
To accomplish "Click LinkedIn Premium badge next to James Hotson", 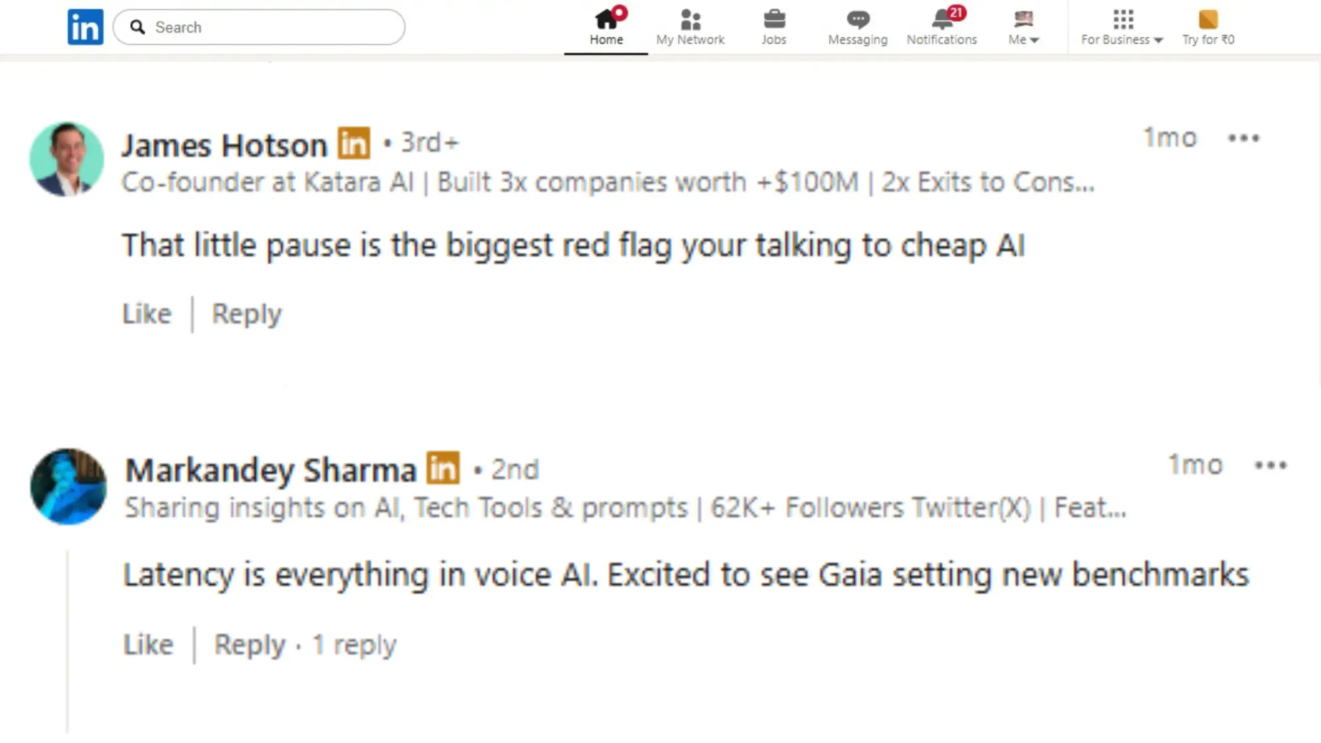I will tap(354, 143).
